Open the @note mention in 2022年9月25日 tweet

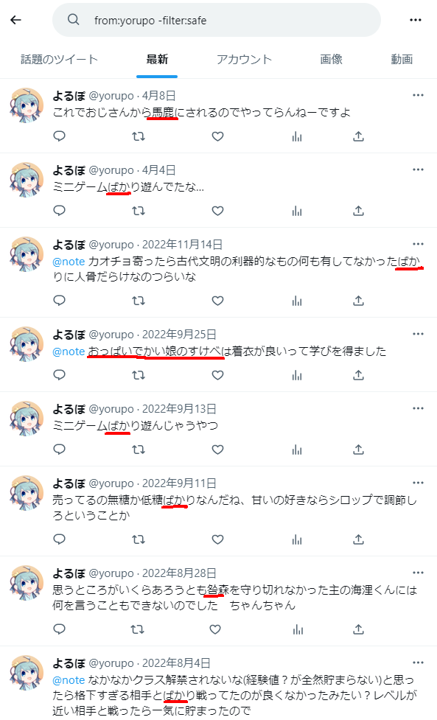(x=69, y=352)
